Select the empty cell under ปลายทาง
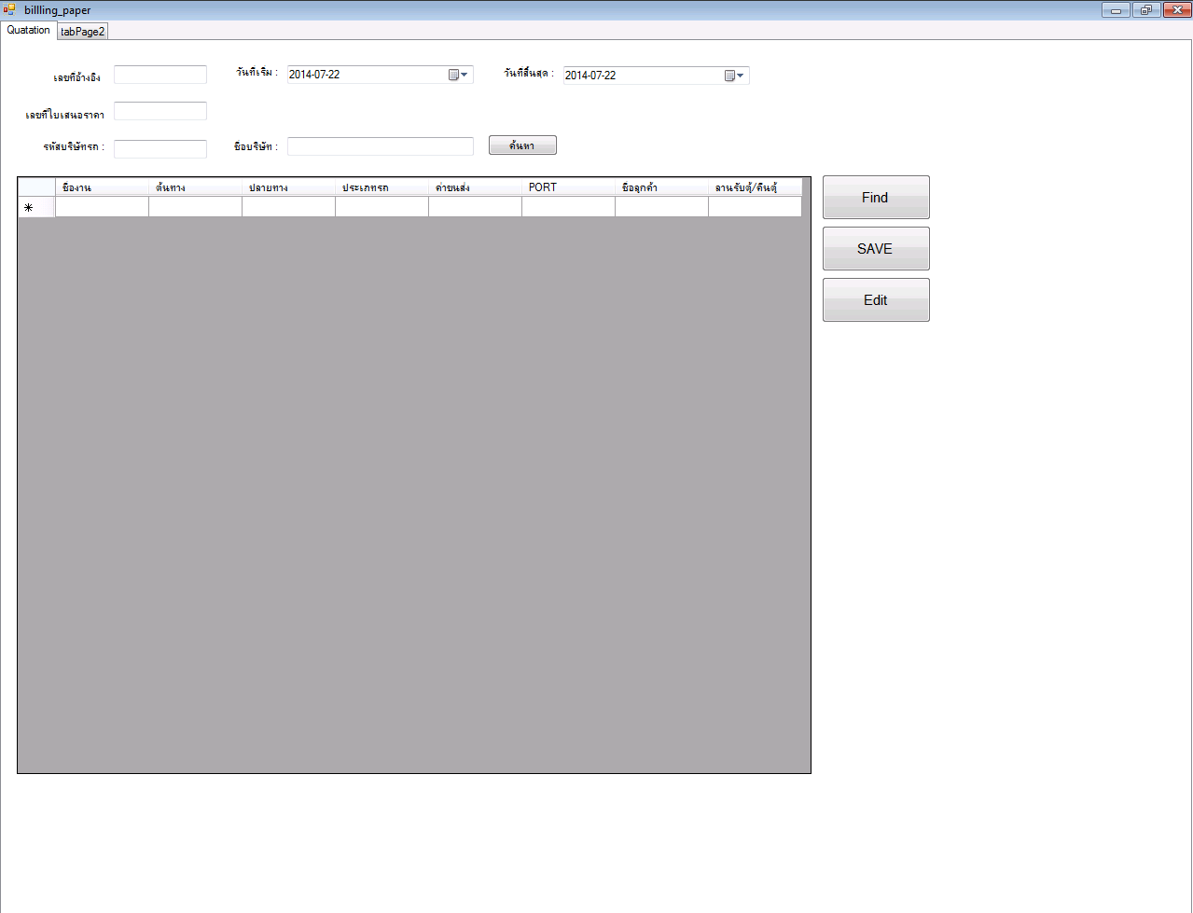 pyautogui.click(x=288, y=207)
